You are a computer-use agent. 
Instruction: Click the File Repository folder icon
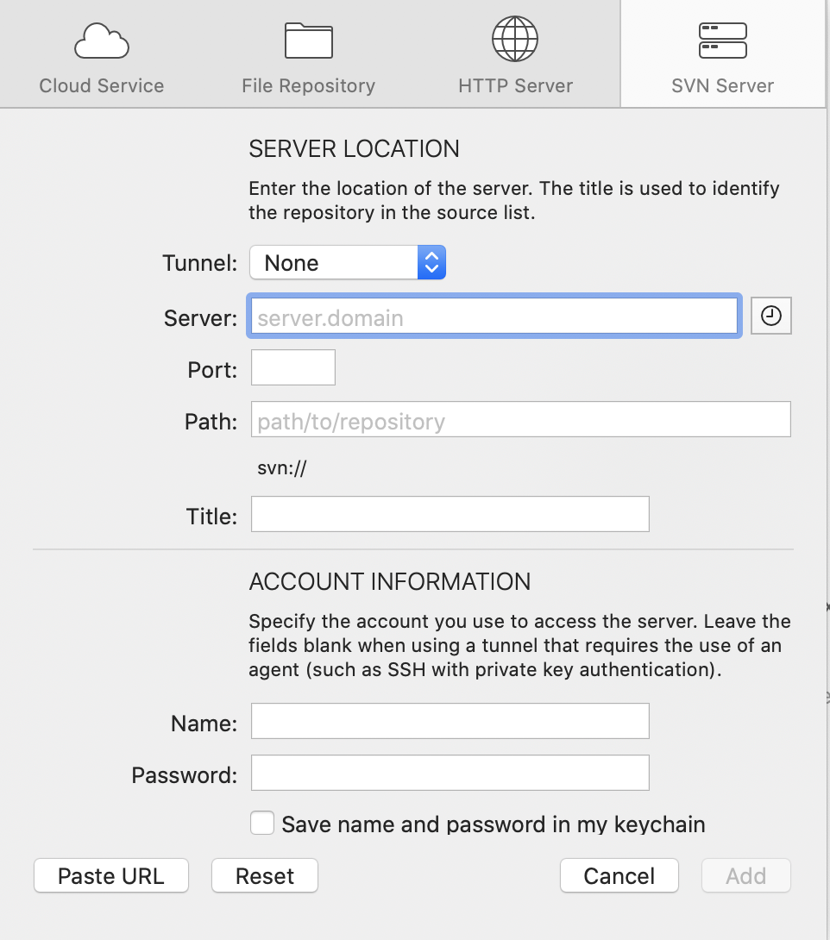coord(308,41)
